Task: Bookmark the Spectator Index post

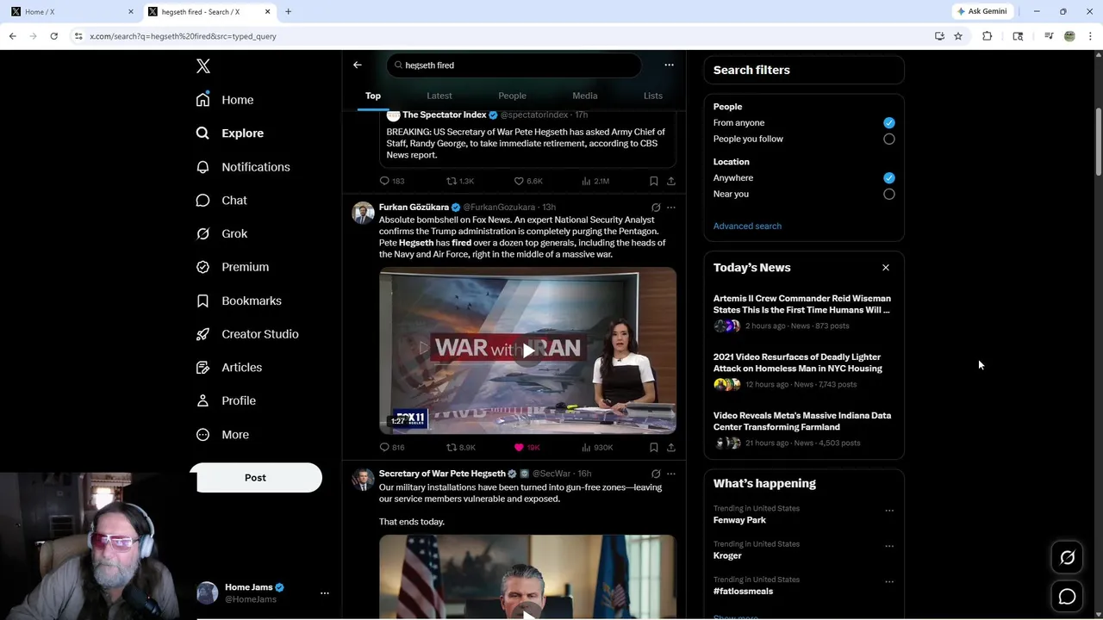Action: pyautogui.click(x=654, y=181)
